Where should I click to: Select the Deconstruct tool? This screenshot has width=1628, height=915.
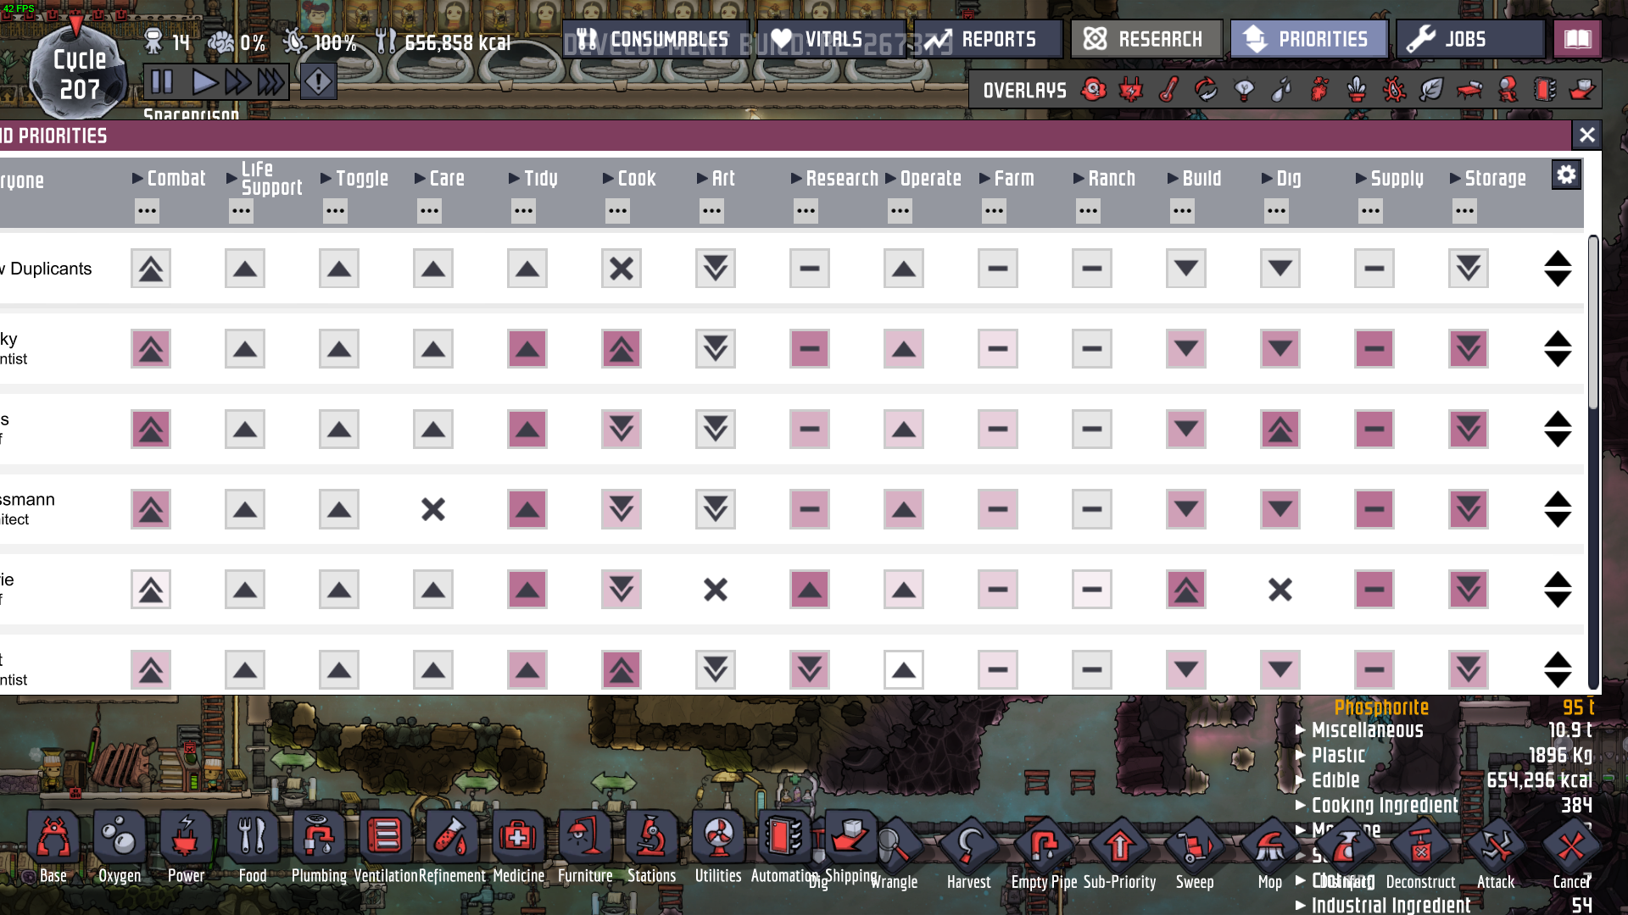point(1420,848)
